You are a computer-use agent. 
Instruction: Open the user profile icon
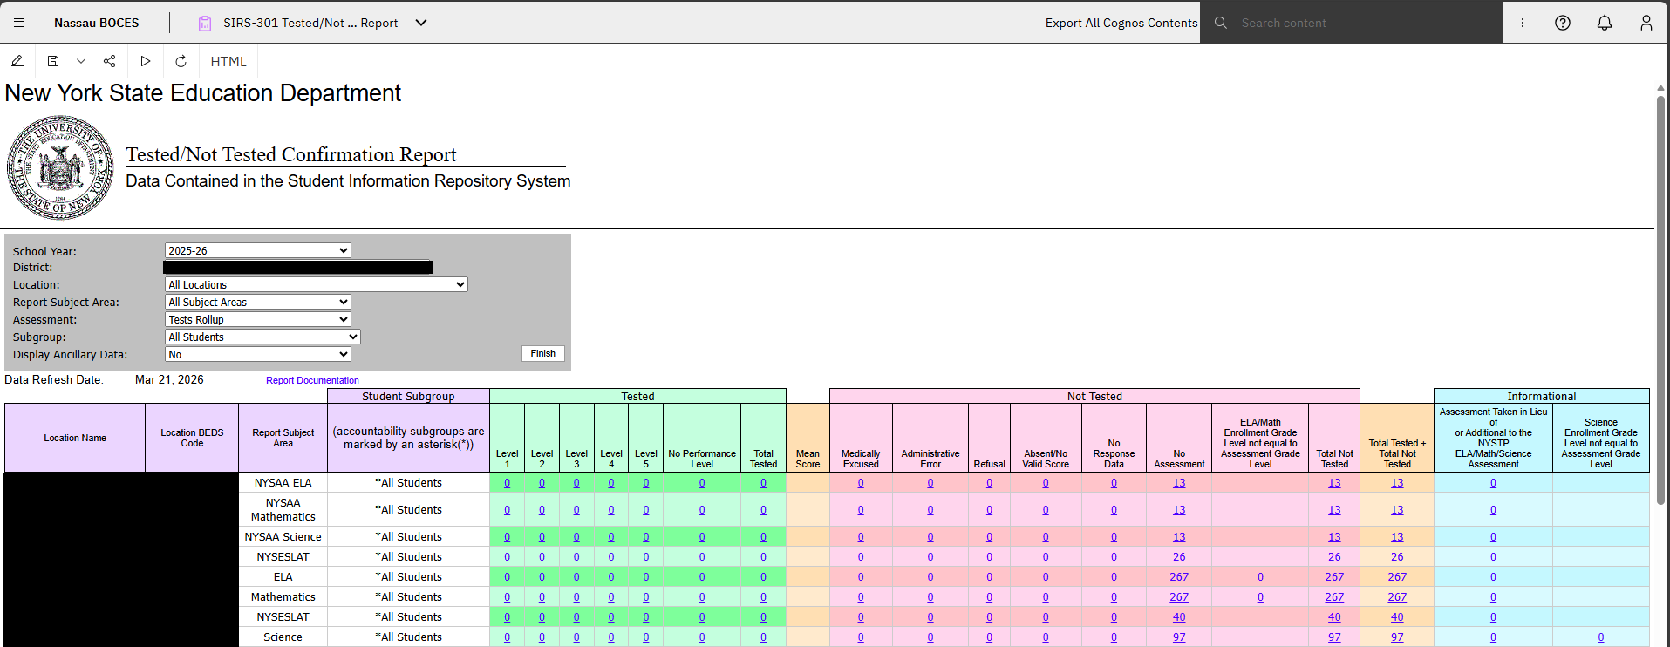(x=1646, y=23)
